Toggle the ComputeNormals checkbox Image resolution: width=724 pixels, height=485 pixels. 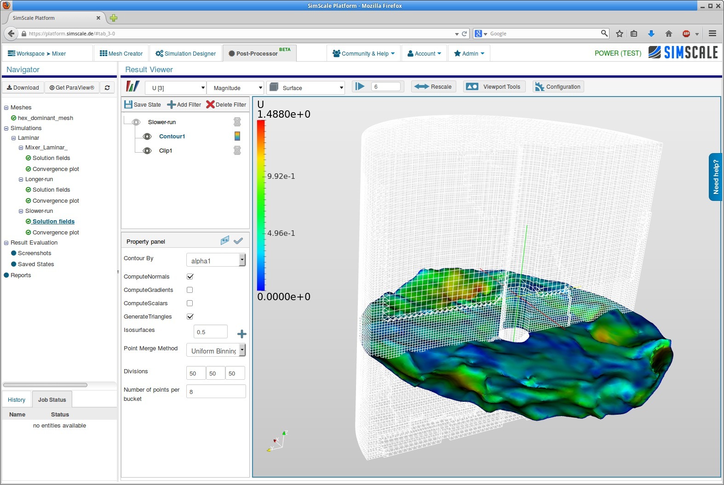190,276
